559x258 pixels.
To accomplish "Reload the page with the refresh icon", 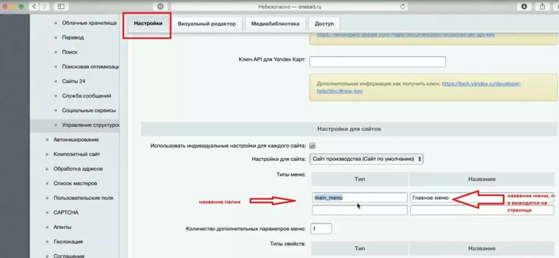I will [x=403, y=7].
